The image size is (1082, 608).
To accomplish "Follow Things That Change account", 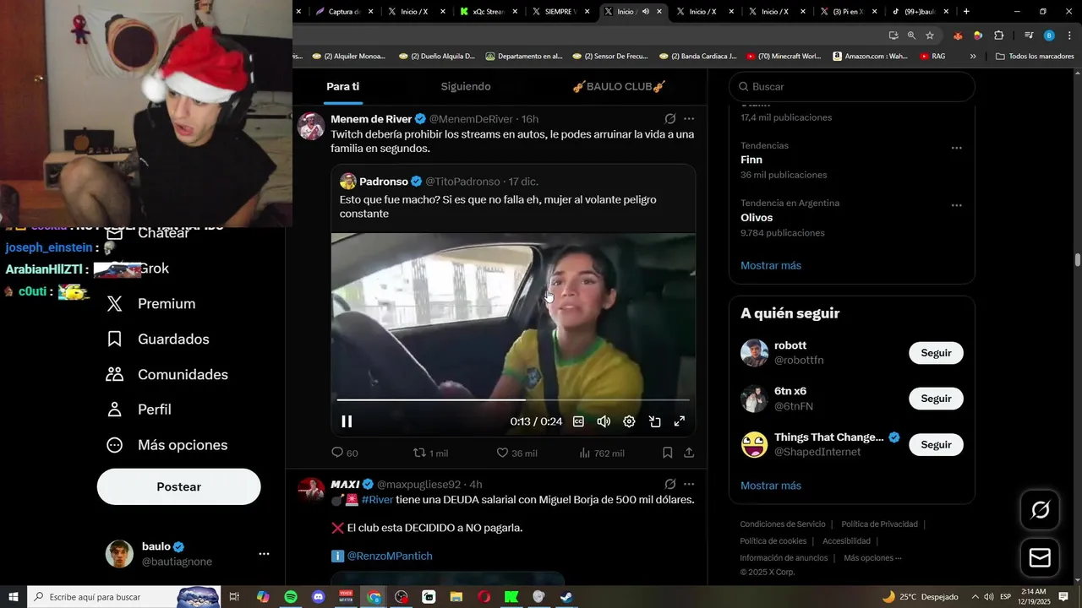I will (936, 444).
